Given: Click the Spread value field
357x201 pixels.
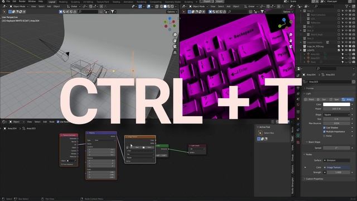Looking at the screenshot, I should pyautogui.click(x=336, y=148).
